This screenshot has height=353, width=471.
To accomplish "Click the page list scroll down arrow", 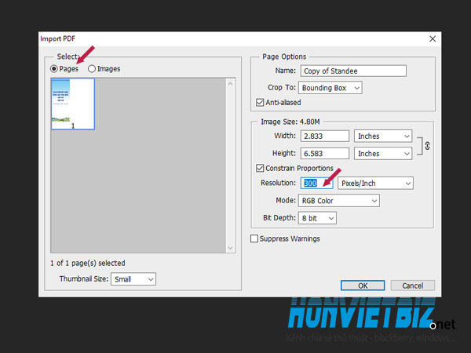I will point(230,248).
